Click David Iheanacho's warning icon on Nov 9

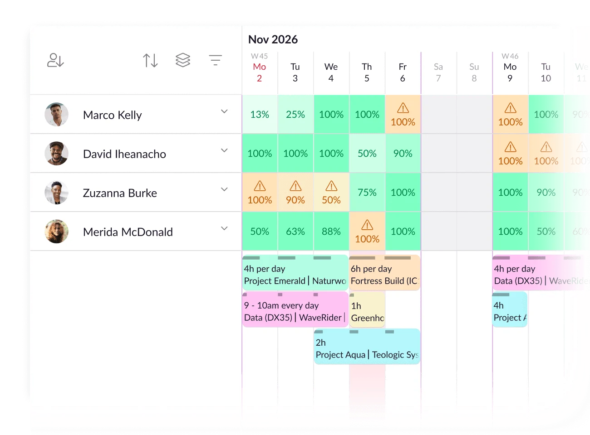click(510, 147)
